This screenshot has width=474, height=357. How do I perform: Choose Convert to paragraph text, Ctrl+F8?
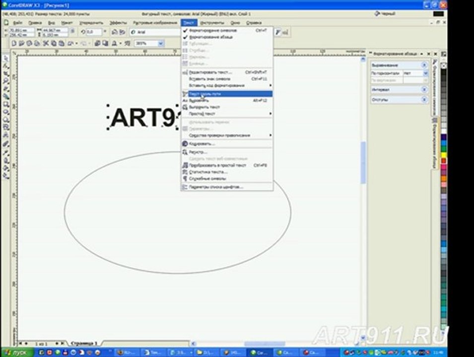pyautogui.click(x=227, y=165)
